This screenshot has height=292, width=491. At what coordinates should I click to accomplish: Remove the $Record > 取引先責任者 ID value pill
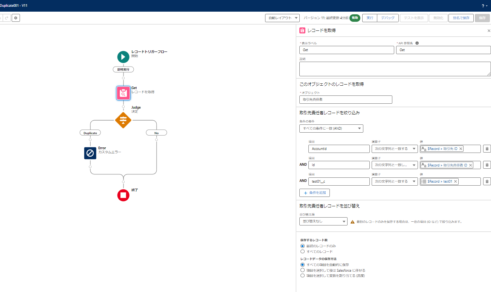point(470,165)
